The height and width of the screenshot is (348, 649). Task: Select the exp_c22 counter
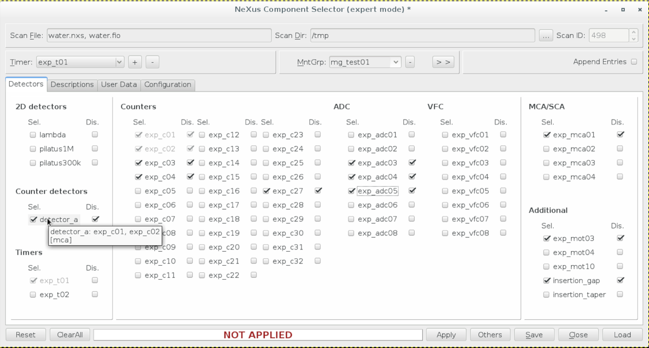point(202,275)
